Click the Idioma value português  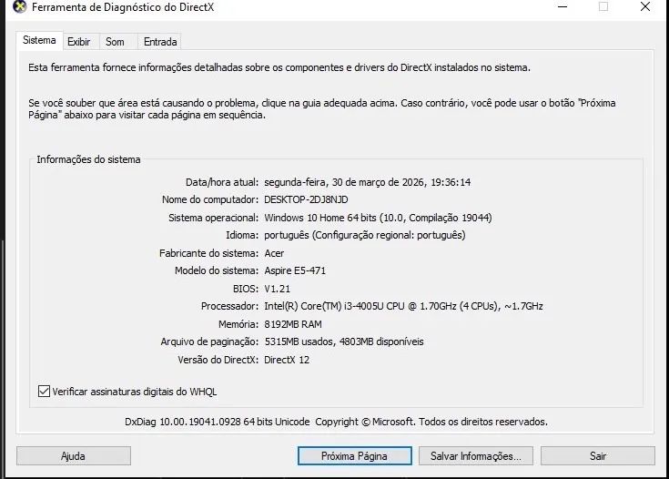tap(365, 235)
